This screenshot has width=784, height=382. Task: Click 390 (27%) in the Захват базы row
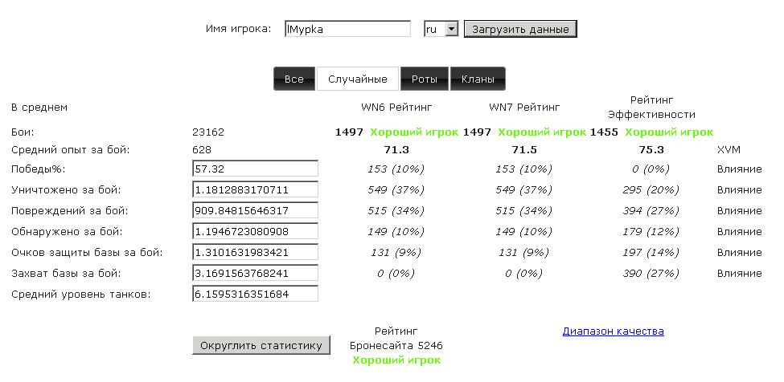(651, 274)
